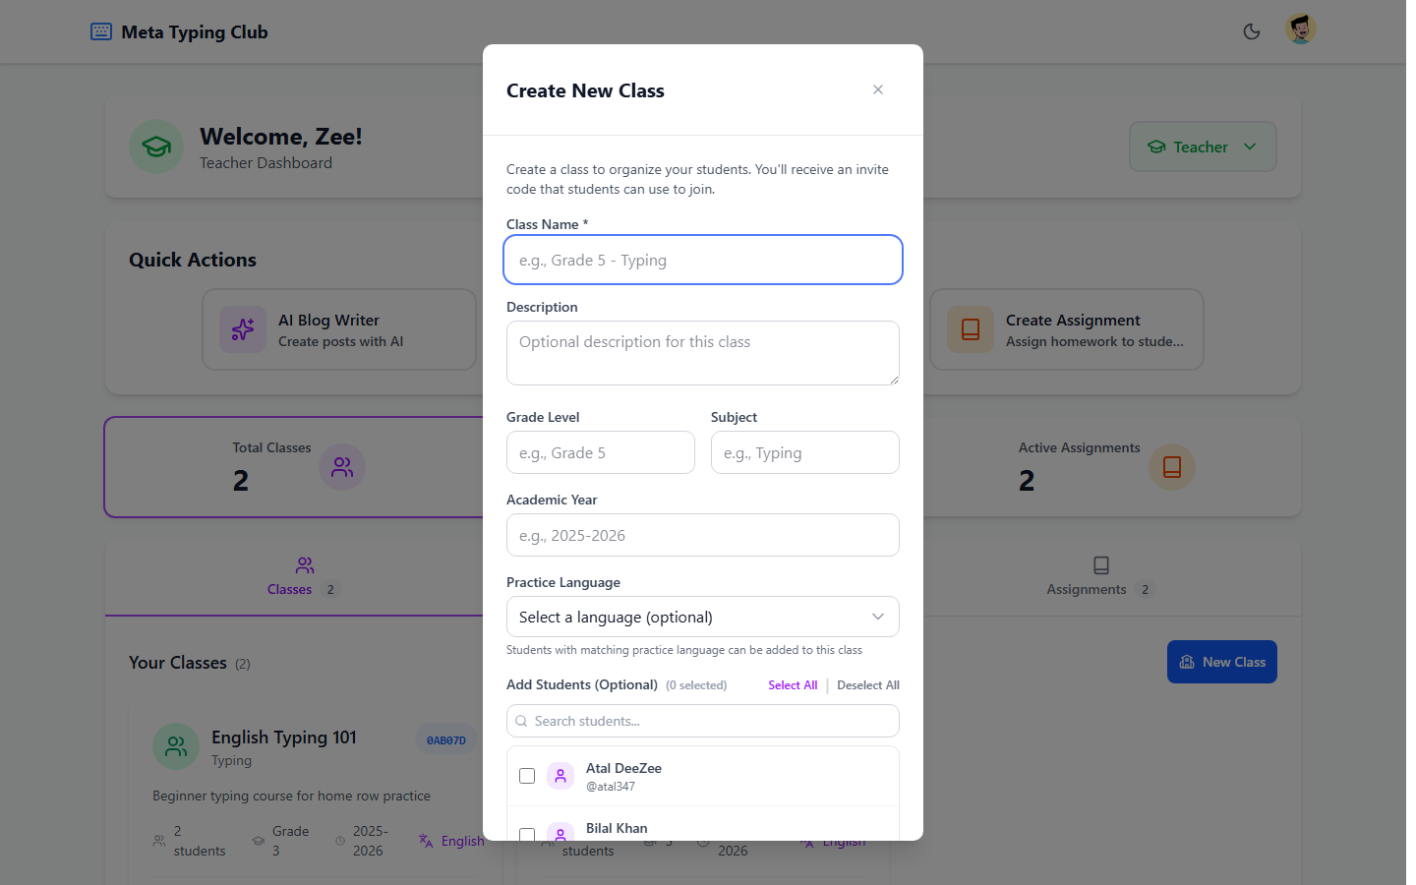Check the Atal DeeZee student checkbox
Screen dimensions: 1416x885
[527, 776]
